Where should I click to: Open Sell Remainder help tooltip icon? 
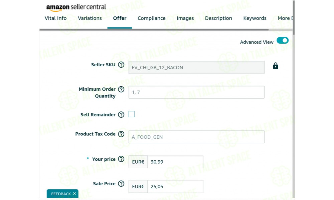point(121,115)
